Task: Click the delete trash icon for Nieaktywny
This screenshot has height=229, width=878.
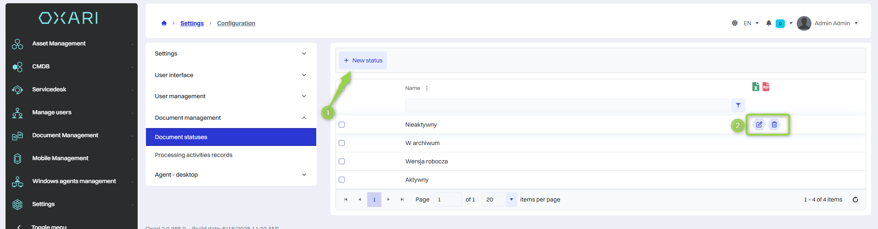Action: (774, 125)
